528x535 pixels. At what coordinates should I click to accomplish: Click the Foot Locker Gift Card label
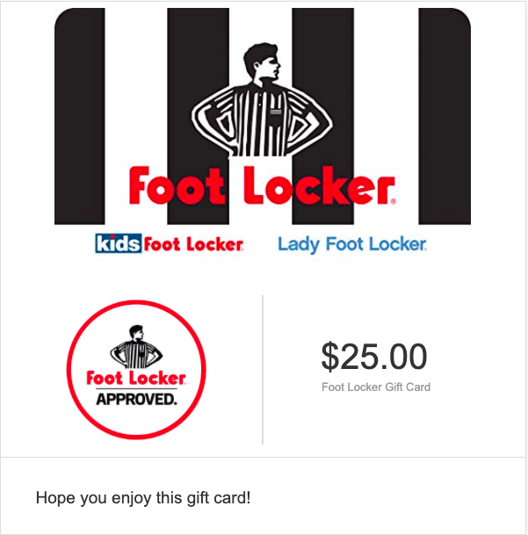(x=376, y=387)
